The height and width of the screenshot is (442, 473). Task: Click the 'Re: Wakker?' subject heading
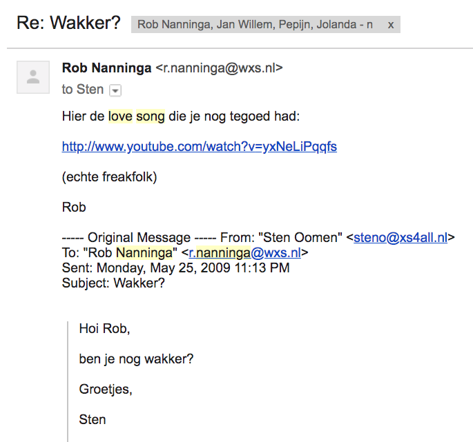pyautogui.click(x=69, y=23)
